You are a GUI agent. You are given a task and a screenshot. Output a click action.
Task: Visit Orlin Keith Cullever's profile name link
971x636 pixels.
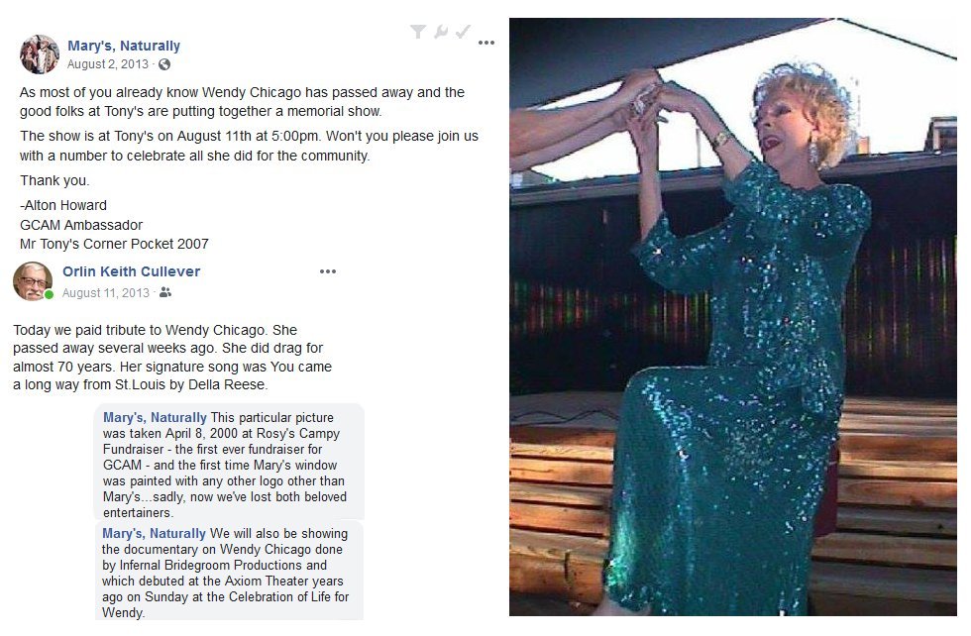coord(131,271)
